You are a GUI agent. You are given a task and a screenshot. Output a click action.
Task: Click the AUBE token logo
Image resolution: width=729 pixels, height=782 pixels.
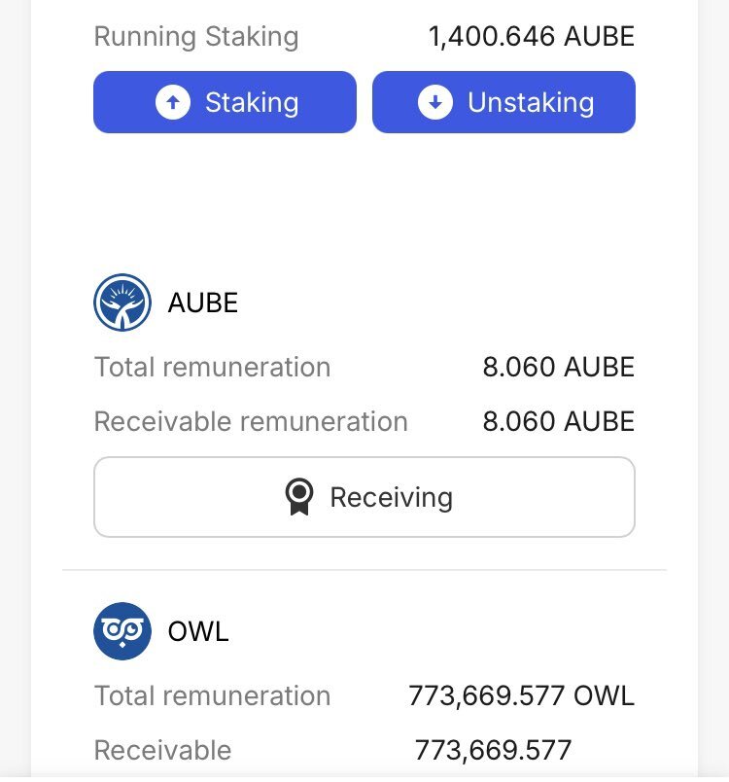[x=122, y=302]
